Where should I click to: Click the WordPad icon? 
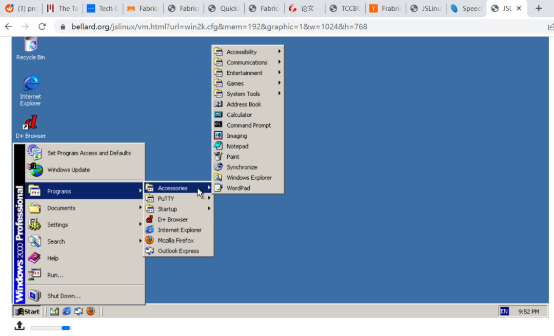click(219, 188)
